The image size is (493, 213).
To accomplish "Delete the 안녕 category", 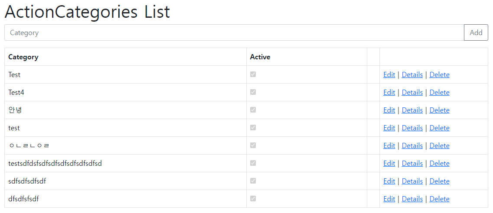I will point(439,110).
